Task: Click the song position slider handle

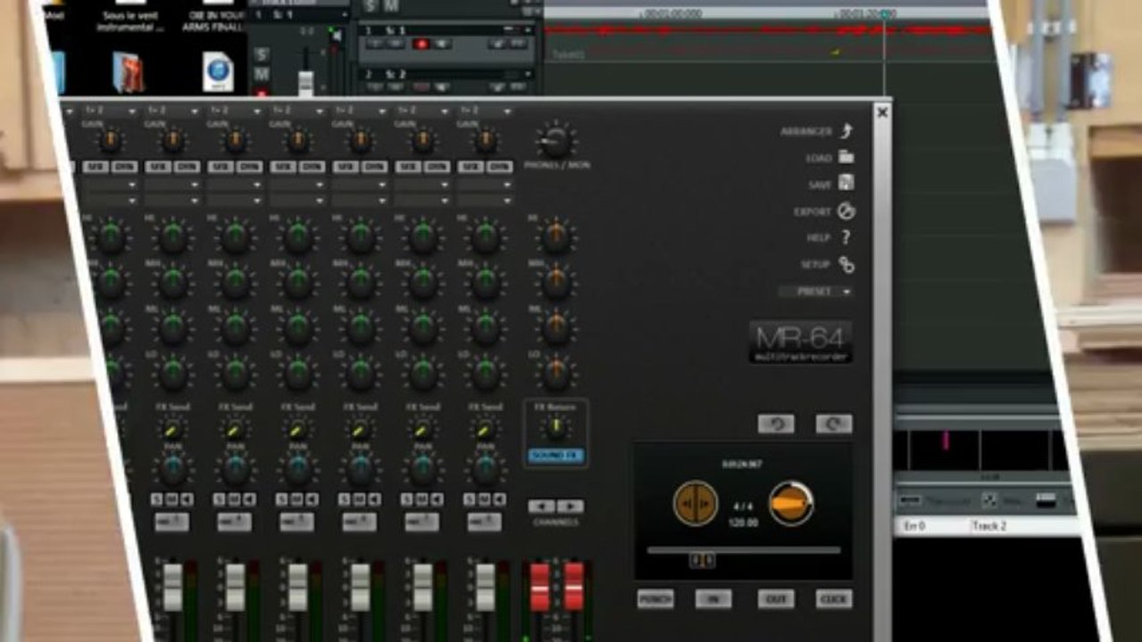Action: [x=702, y=560]
